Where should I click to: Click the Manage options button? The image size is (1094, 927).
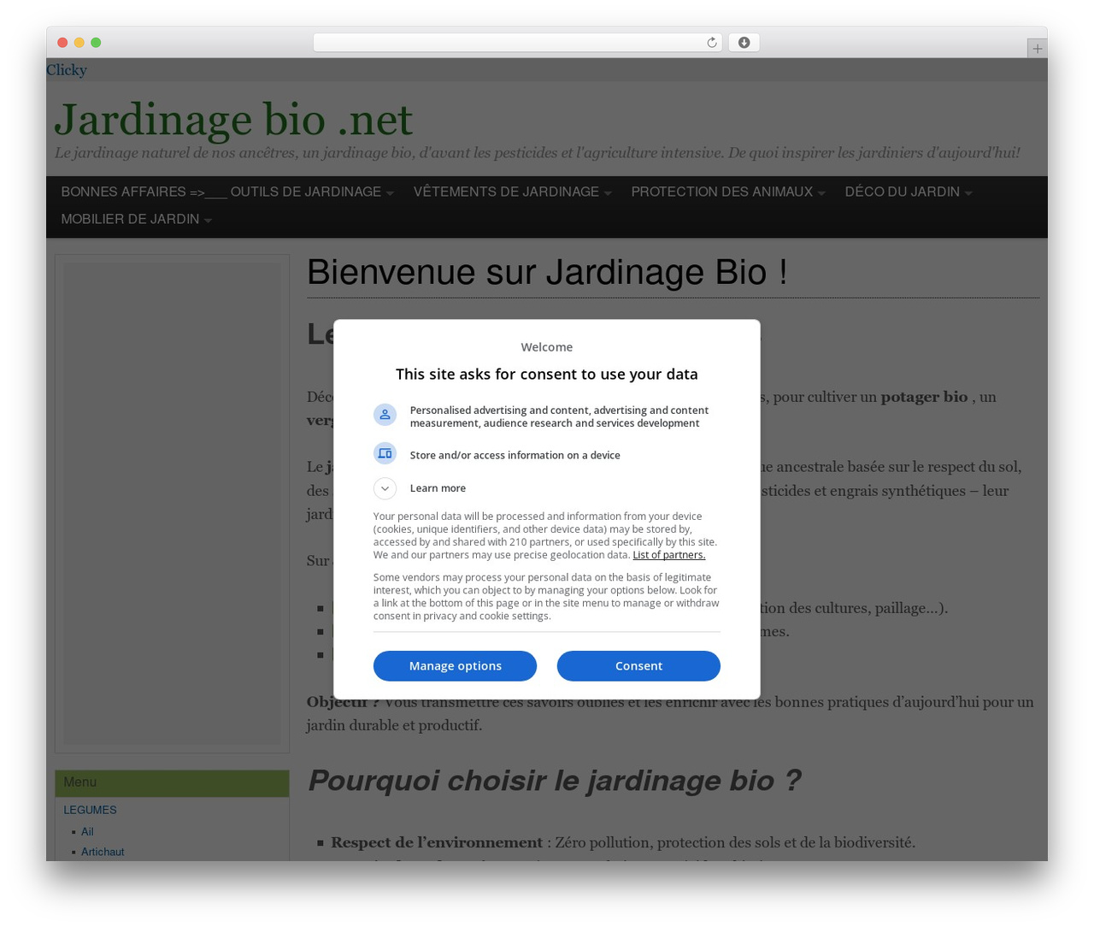[x=455, y=666]
